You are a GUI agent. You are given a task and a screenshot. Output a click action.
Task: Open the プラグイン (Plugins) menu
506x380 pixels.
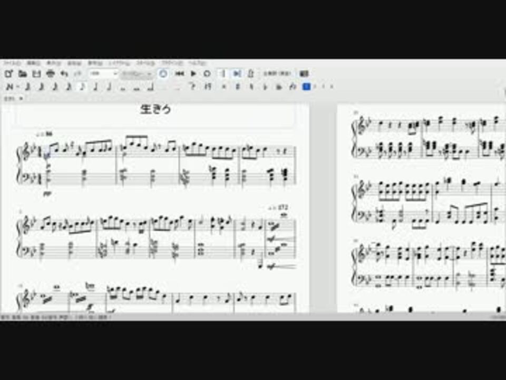coord(172,63)
